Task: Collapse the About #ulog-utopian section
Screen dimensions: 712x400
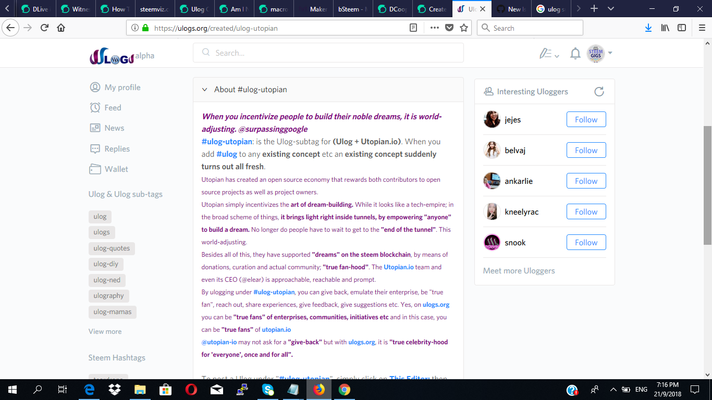Action: click(x=205, y=90)
